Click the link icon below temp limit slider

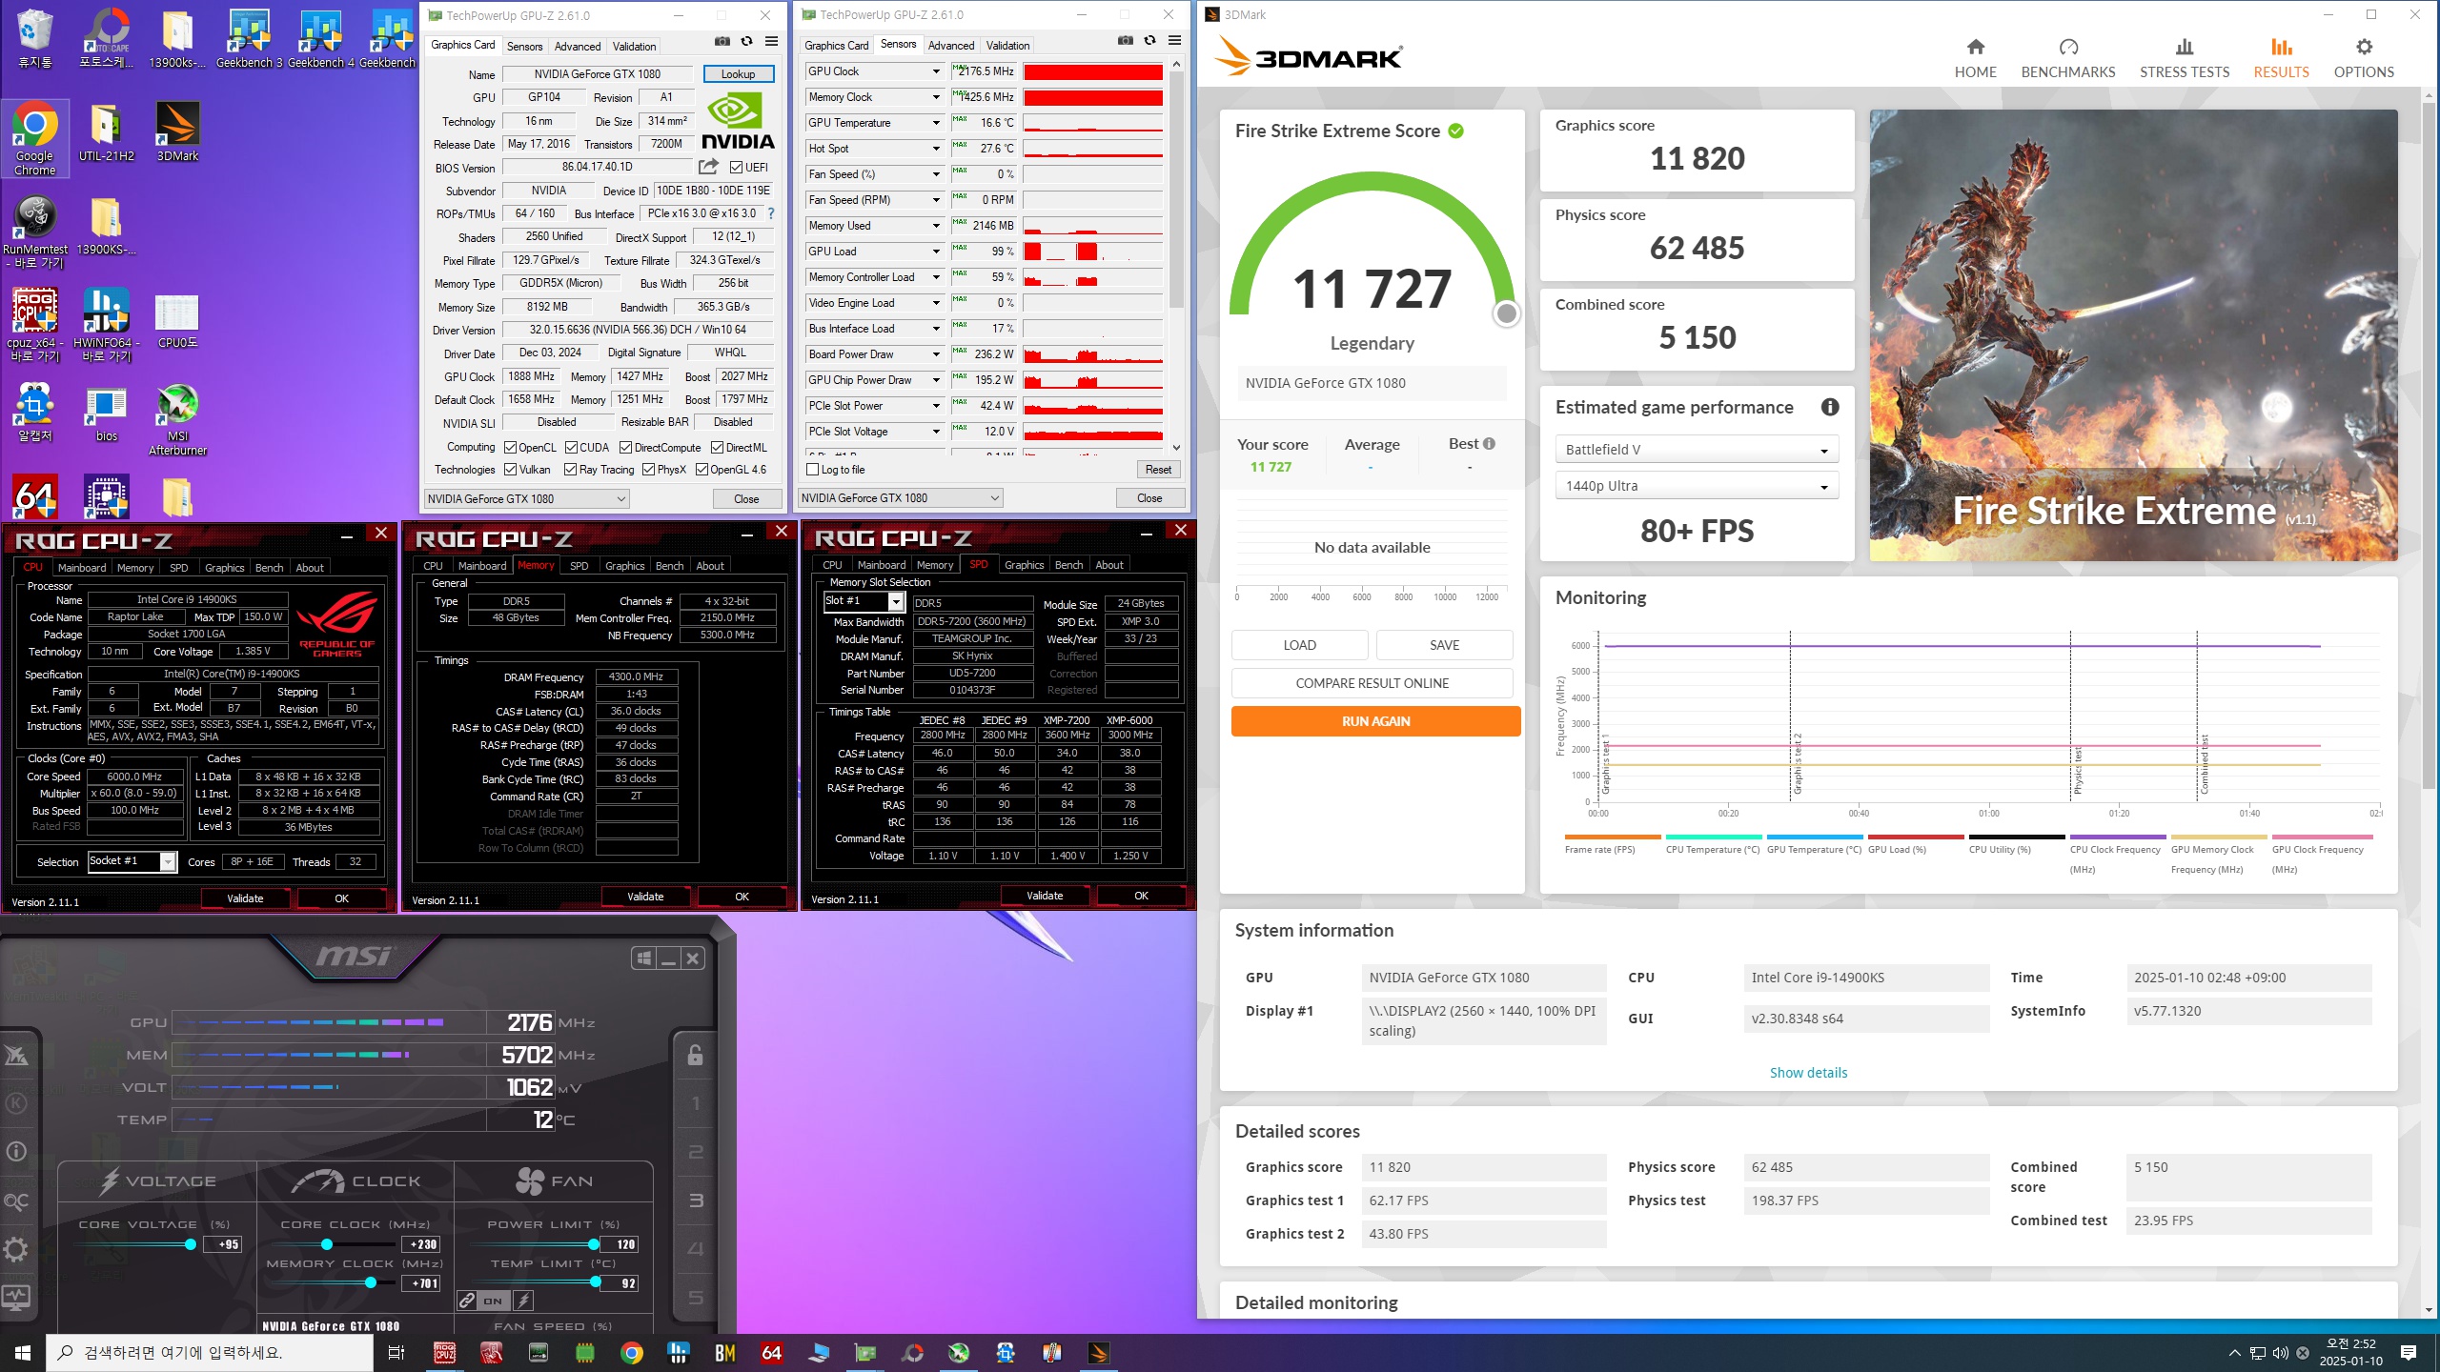pyautogui.click(x=467, y=1301)
